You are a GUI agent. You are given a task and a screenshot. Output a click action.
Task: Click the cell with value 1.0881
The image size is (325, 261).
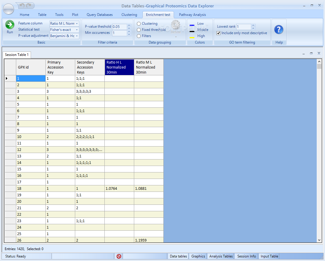tap(149, 188)
